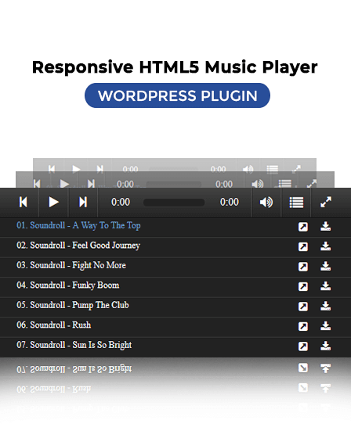Open external link for Feel Good Journey

click(303, 246)
